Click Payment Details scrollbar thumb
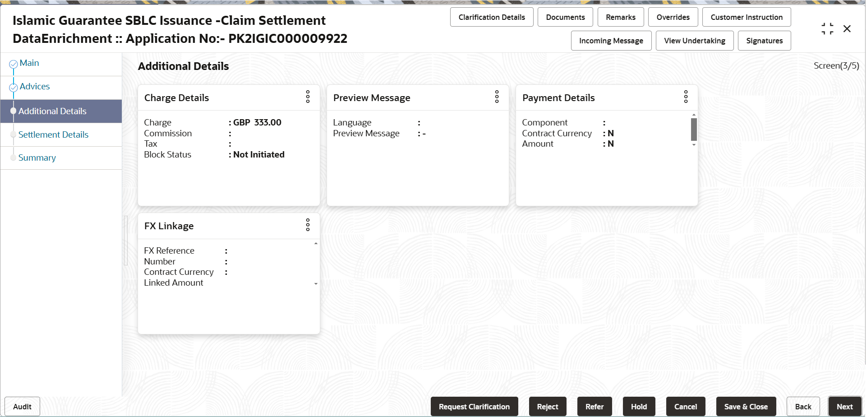The width and height of the screenshot is (866, 417). [x=694, y=130]
